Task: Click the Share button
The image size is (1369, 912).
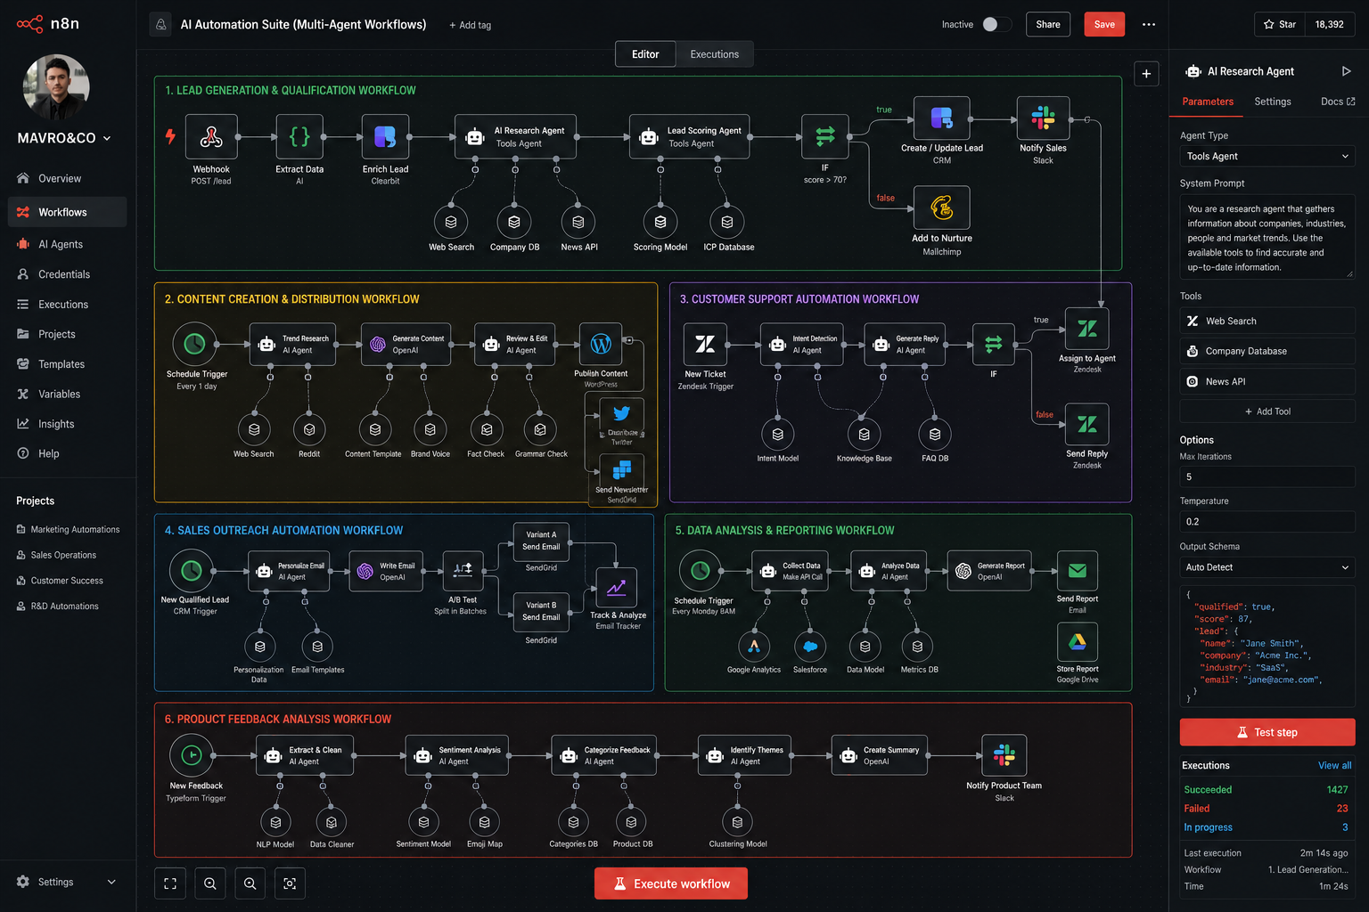Action: point(1048,25)
